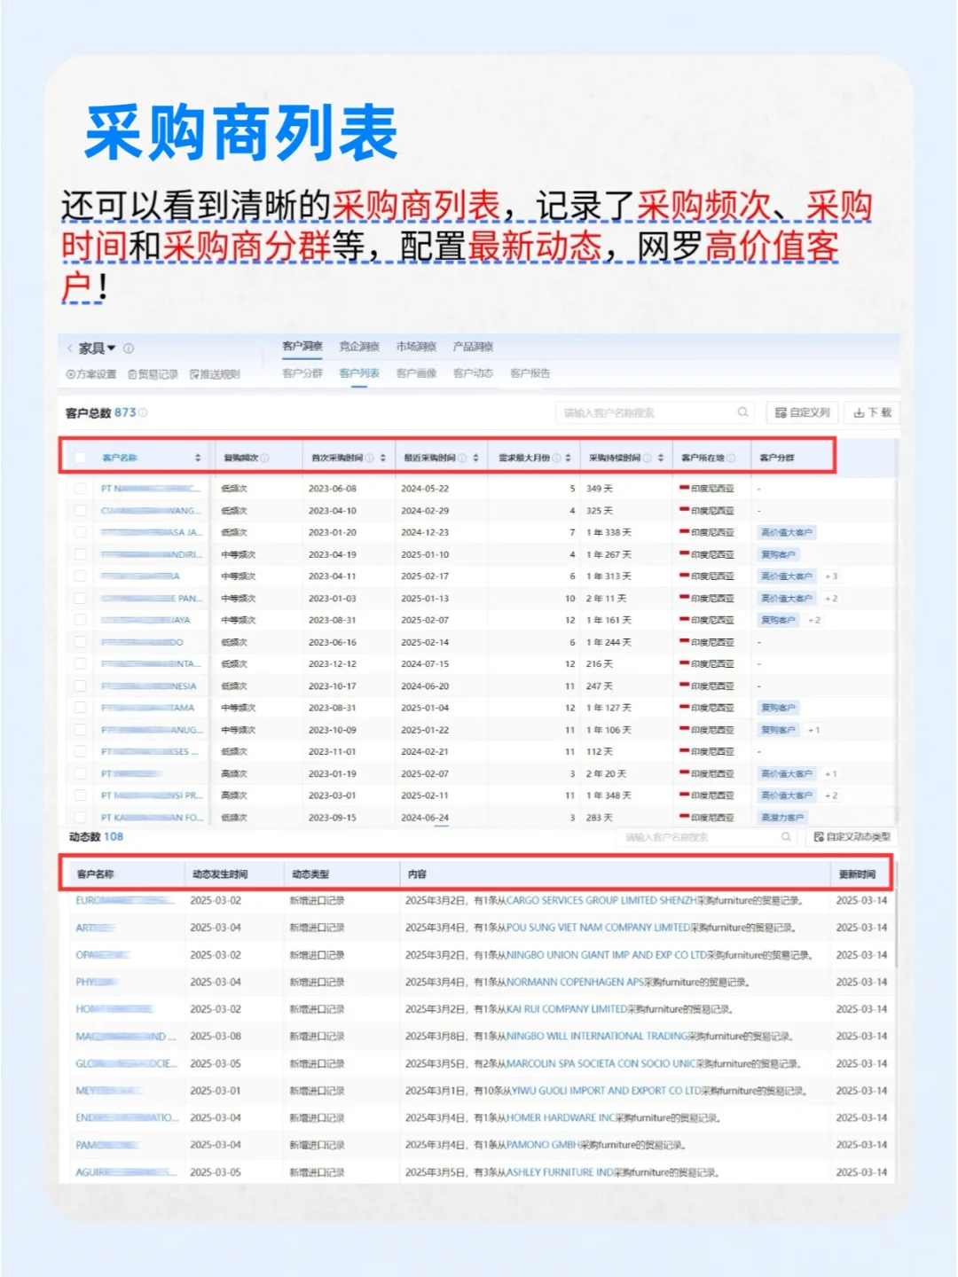Click the search magnifier icon
958x1277 pixels.
pyautogui.click(x=742, y=412)
